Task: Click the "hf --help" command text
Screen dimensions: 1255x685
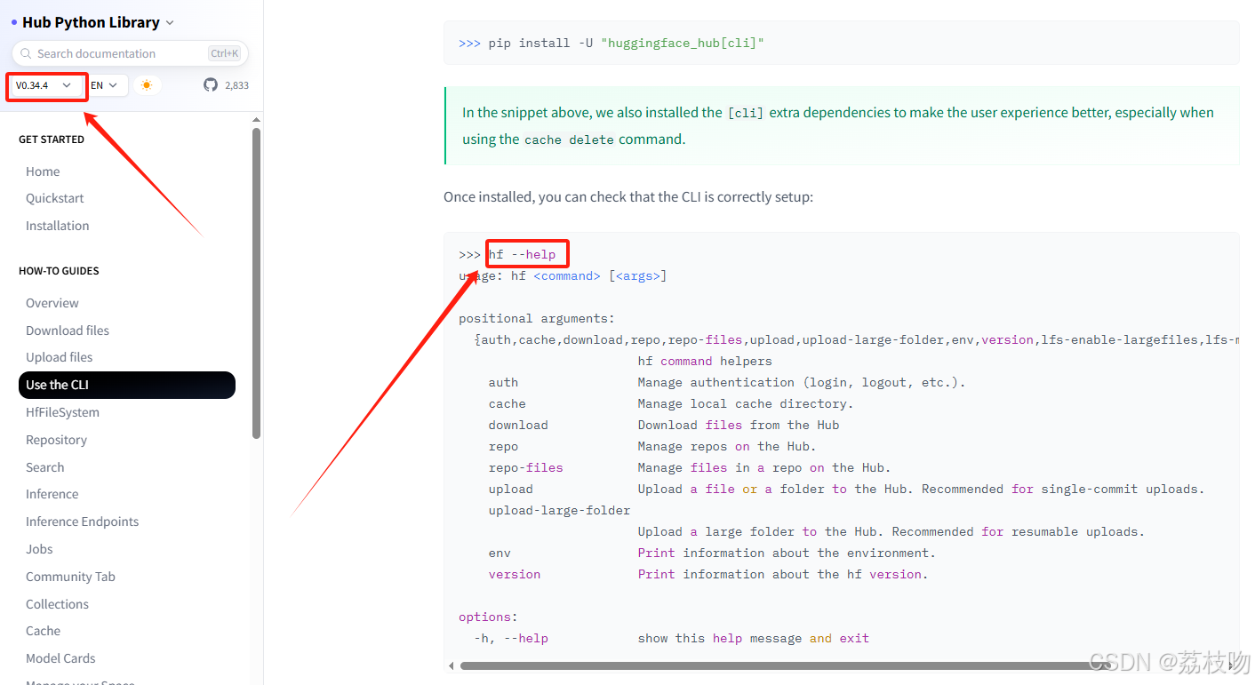Action: [523, 254]
